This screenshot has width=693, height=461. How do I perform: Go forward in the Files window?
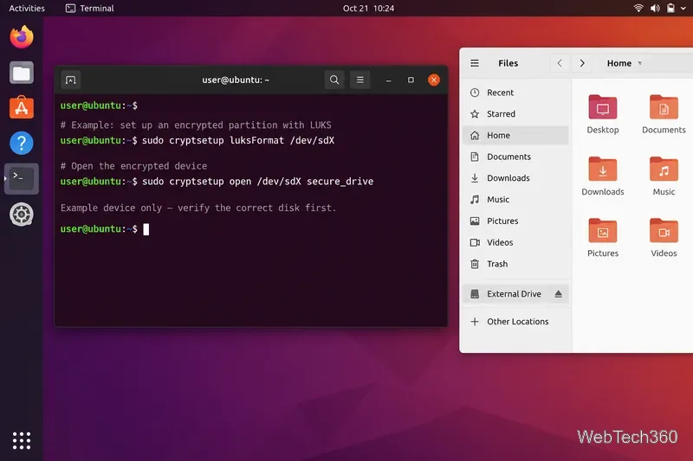tap(582, 63)
